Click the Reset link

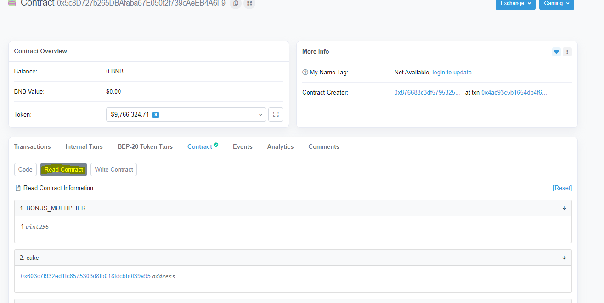[x=562, y=188]
